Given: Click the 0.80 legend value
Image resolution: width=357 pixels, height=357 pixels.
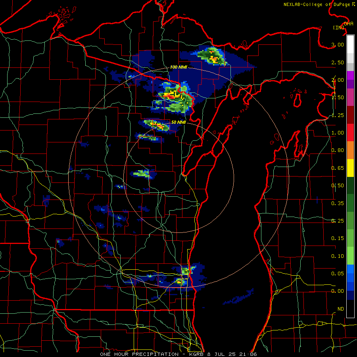Looking at the screenshot, I should 338,150.
